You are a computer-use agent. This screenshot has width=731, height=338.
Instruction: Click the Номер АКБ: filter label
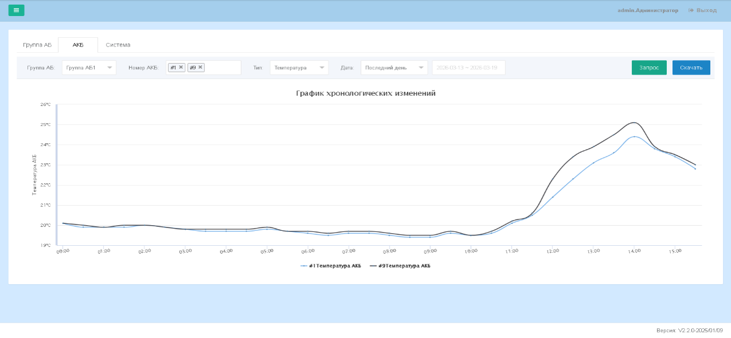point(143,68)
